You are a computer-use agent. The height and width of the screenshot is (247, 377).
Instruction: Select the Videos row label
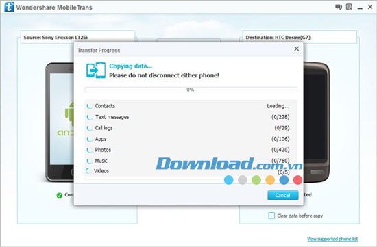[101, 171]
